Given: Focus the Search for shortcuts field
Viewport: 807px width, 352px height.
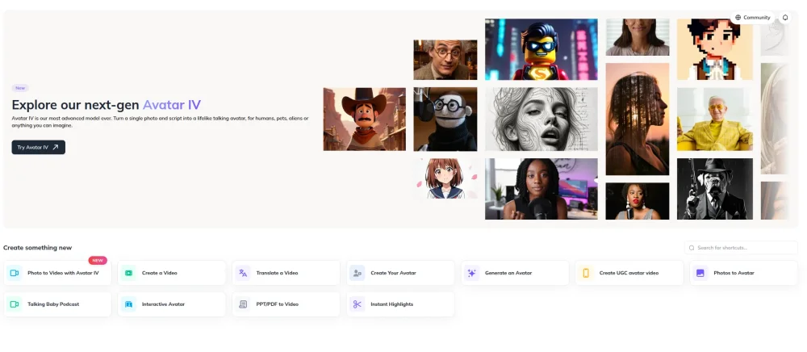Looking at the screenshot, I should pyautogui.click(x=741, y=248).
